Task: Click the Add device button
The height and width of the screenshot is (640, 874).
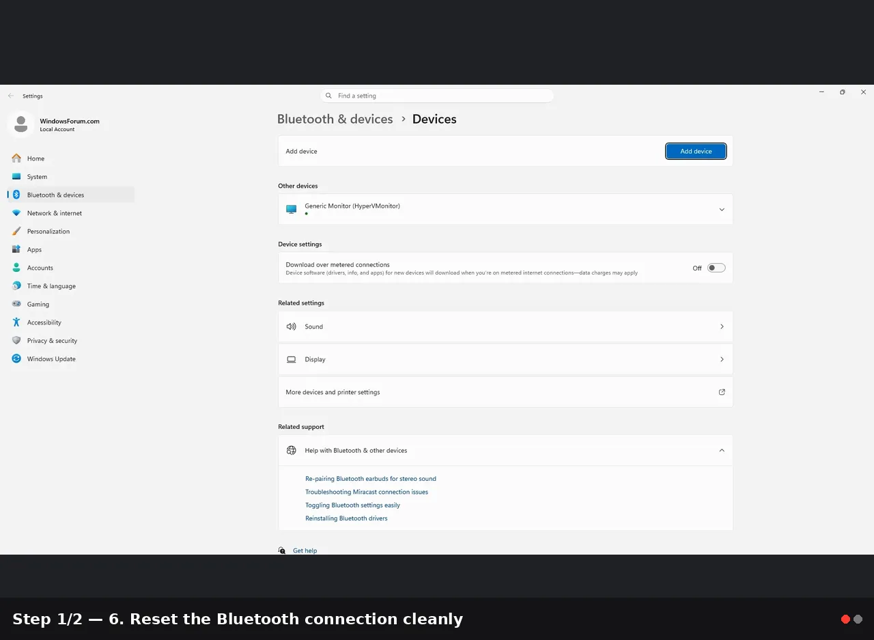Action: (696, 151)
